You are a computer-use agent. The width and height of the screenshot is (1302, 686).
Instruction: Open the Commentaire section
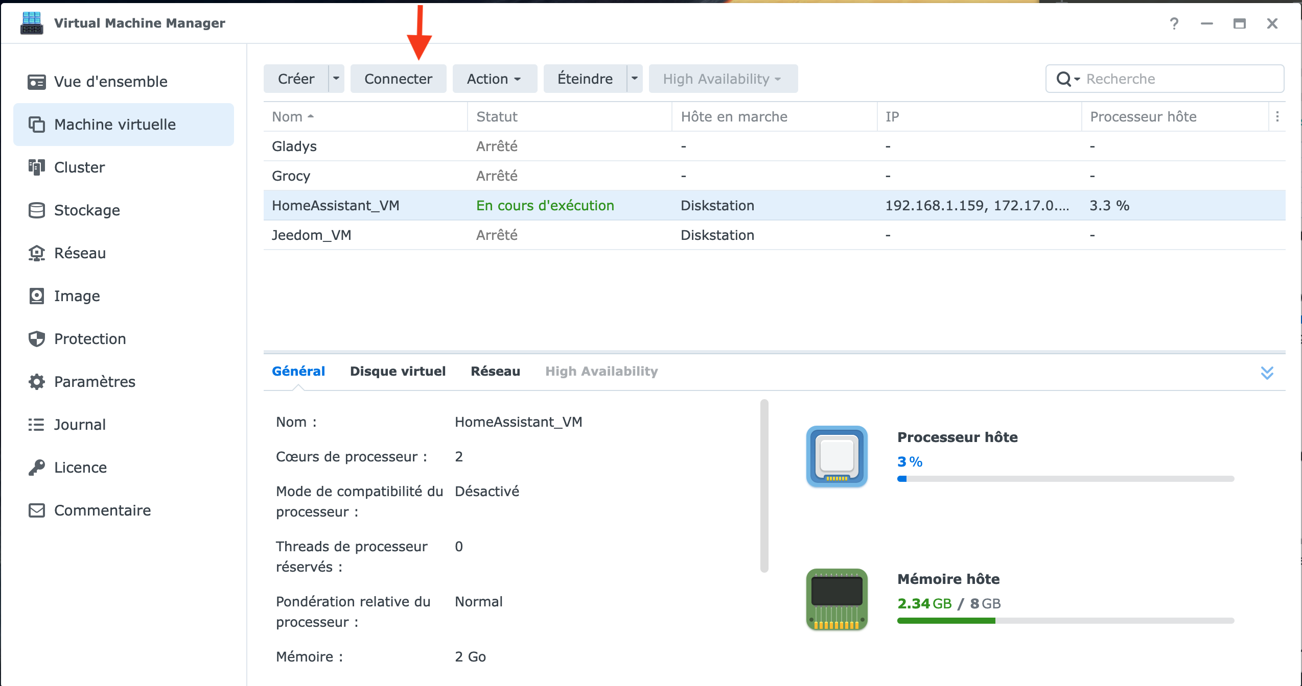[x=124, y=510]
